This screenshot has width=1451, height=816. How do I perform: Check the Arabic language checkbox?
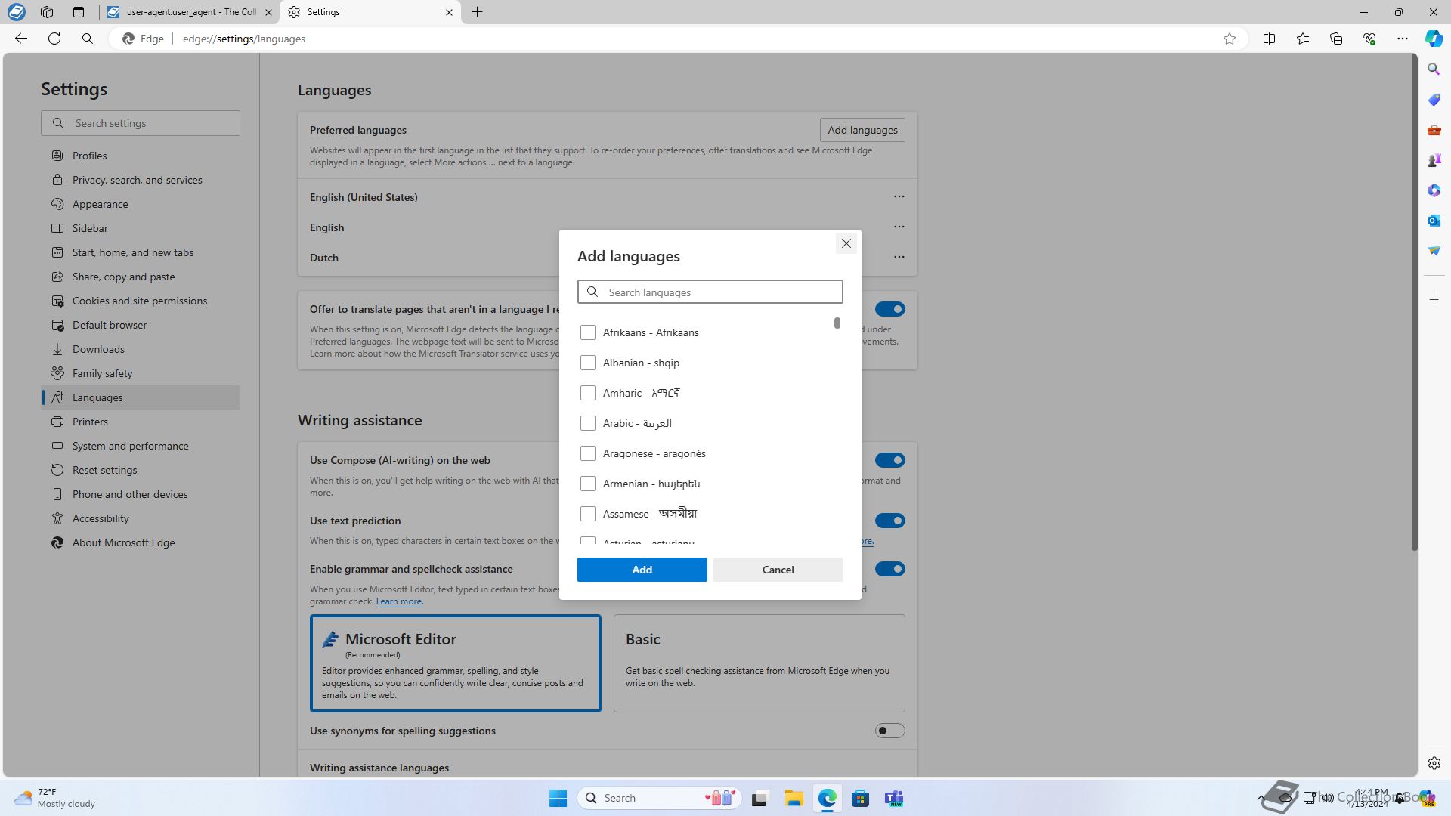click(587, 423)
